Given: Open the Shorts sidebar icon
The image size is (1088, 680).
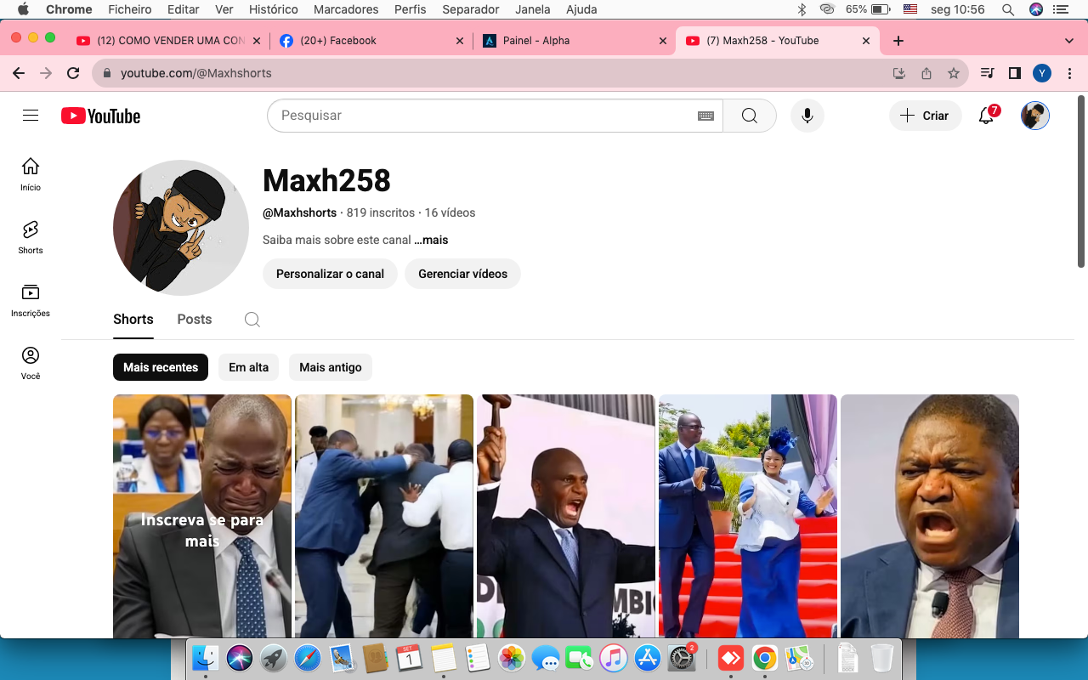Looking at the screenshot, I should click(x=31, y=237).
